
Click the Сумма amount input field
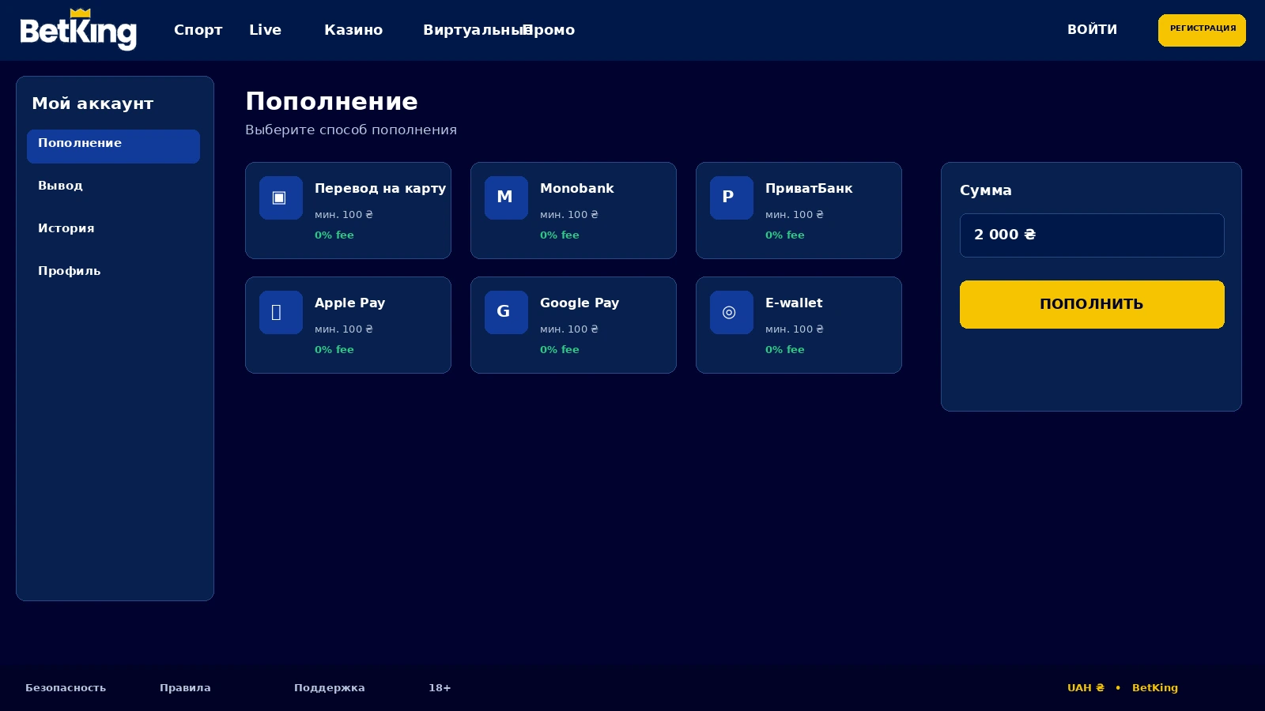click(x=1092, y=235)
